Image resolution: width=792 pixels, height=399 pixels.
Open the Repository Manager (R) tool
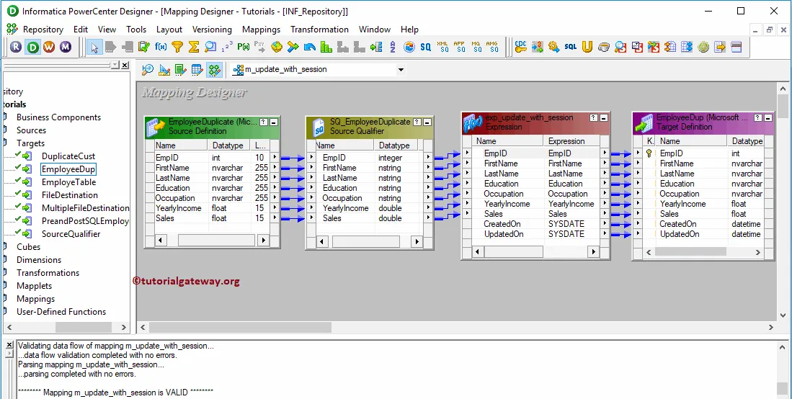[16, 48]
